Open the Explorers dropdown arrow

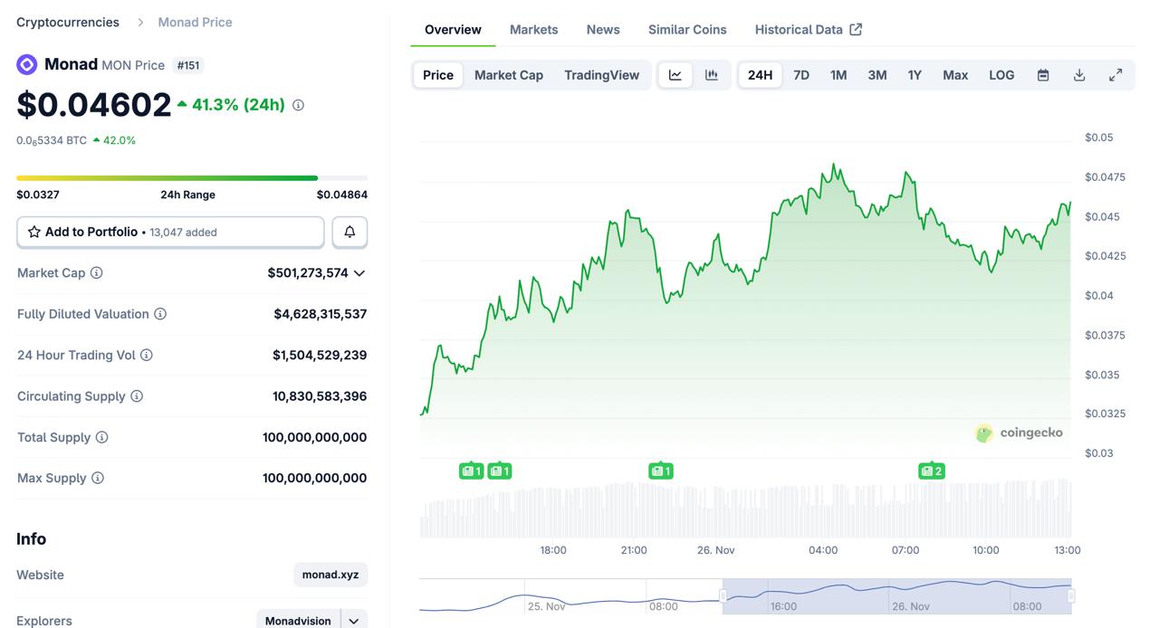pyautogui.click(x=354, y=621)
